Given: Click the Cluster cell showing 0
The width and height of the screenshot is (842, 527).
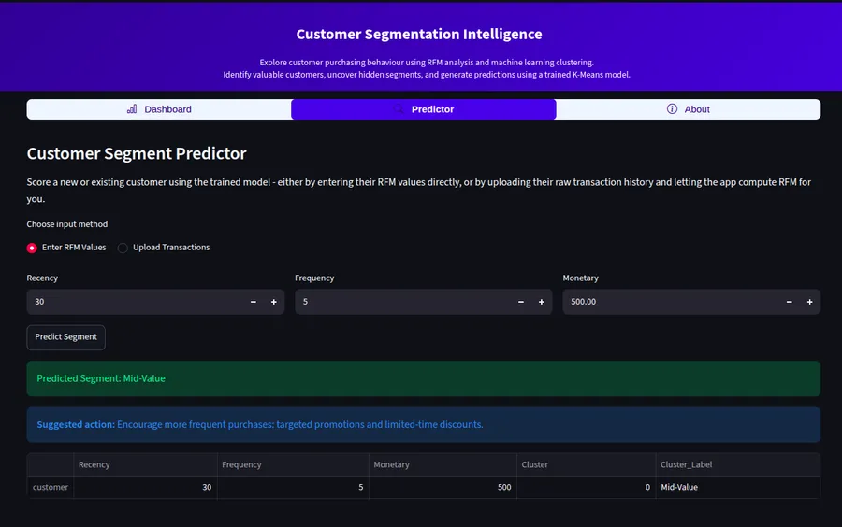Looking at the screenshot, I should [586, 488].
